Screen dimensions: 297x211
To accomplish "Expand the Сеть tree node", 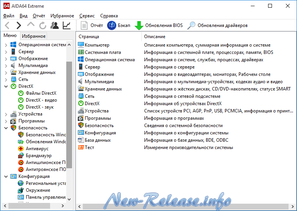I will coord(6,80).
